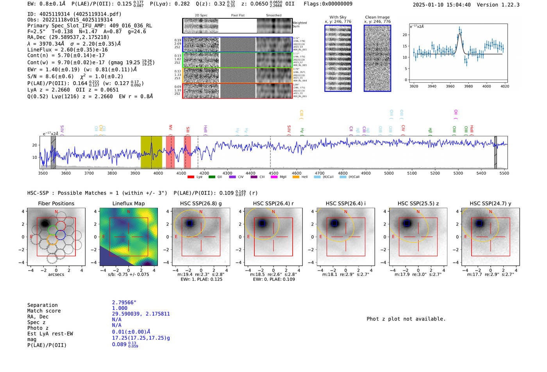Click the (K)CaII light-blue legend swatch

click(317, 177)
